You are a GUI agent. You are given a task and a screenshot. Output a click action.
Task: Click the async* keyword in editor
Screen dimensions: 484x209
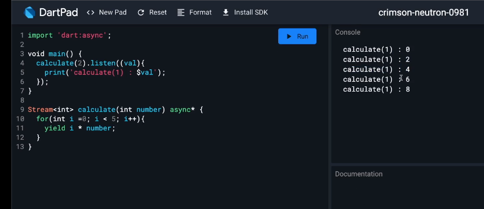182,110
